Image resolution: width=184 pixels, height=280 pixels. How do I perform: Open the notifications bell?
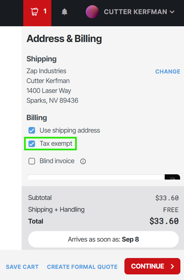coord(64,12)
